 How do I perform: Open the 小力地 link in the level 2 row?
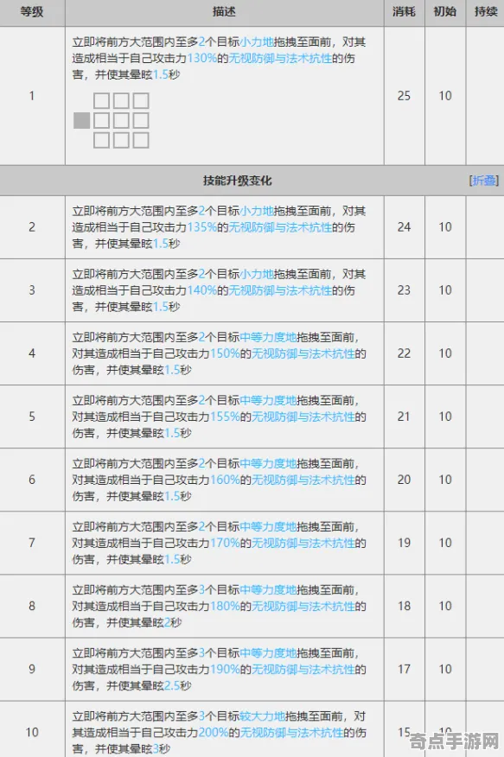pyautogui.click(x=257, y=211)
